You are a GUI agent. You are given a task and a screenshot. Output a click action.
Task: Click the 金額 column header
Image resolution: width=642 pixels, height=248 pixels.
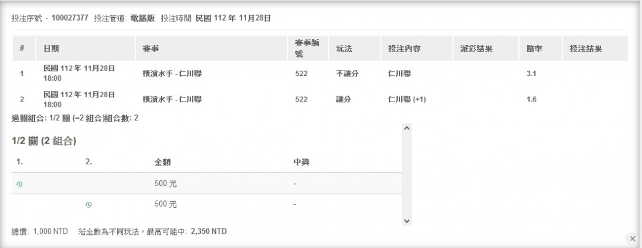click(163, 161)
